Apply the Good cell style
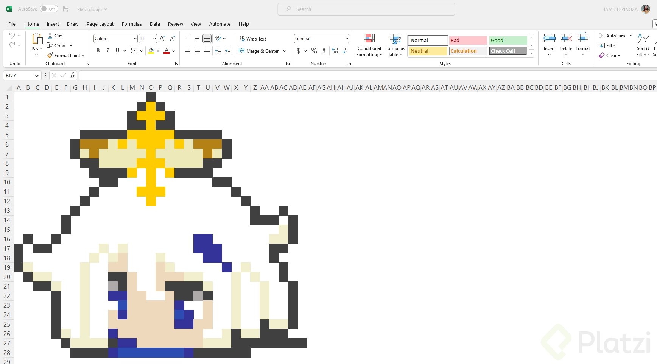Screen dimensions: 657x364 click(508, 40)
